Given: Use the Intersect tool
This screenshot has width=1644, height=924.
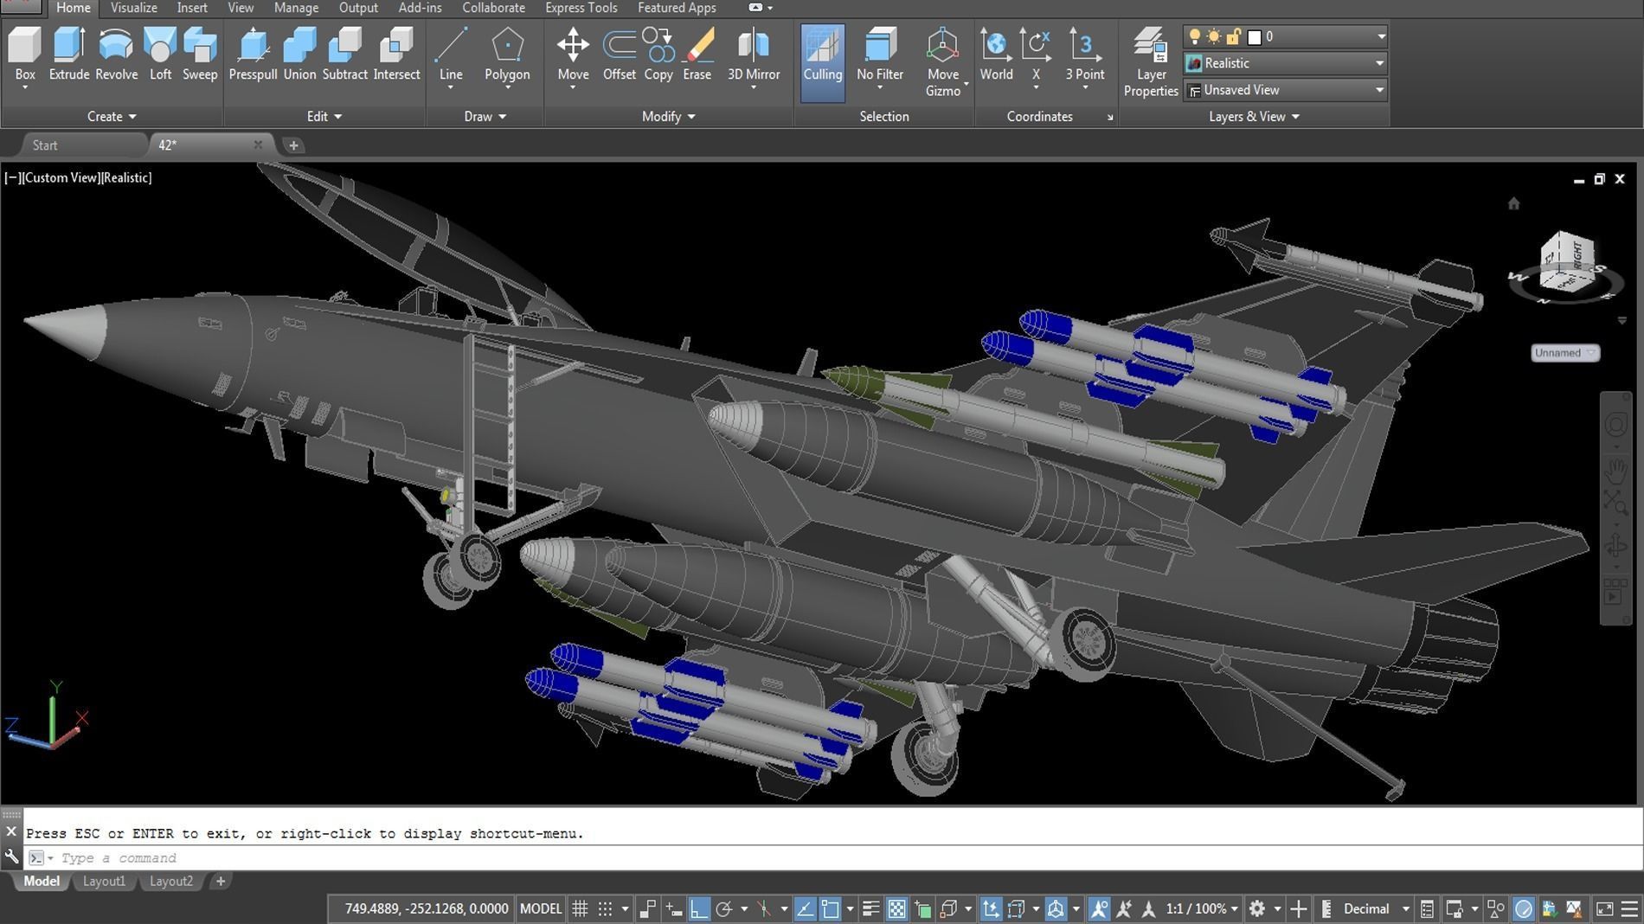Looking at the screenshot, I should coord(396,55).
